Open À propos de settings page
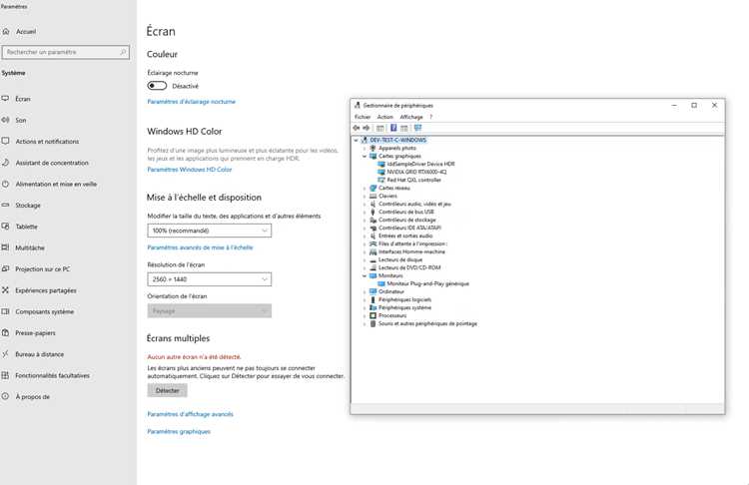The width and height of the screenshot is (749, 485). [33, 397]
